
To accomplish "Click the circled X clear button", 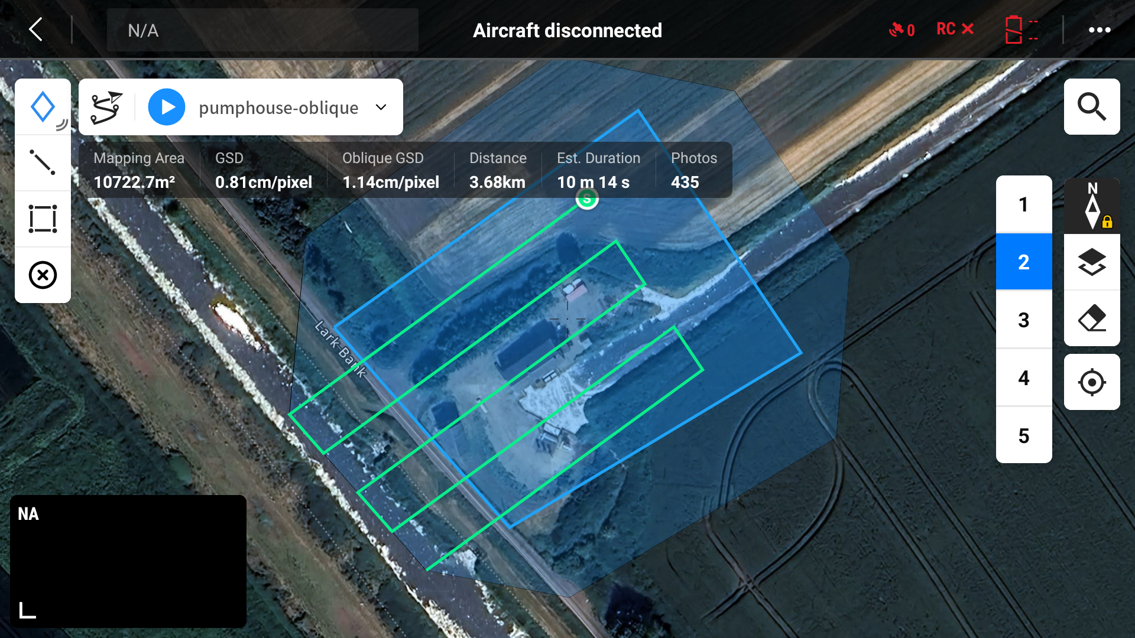I will [43, 275].
